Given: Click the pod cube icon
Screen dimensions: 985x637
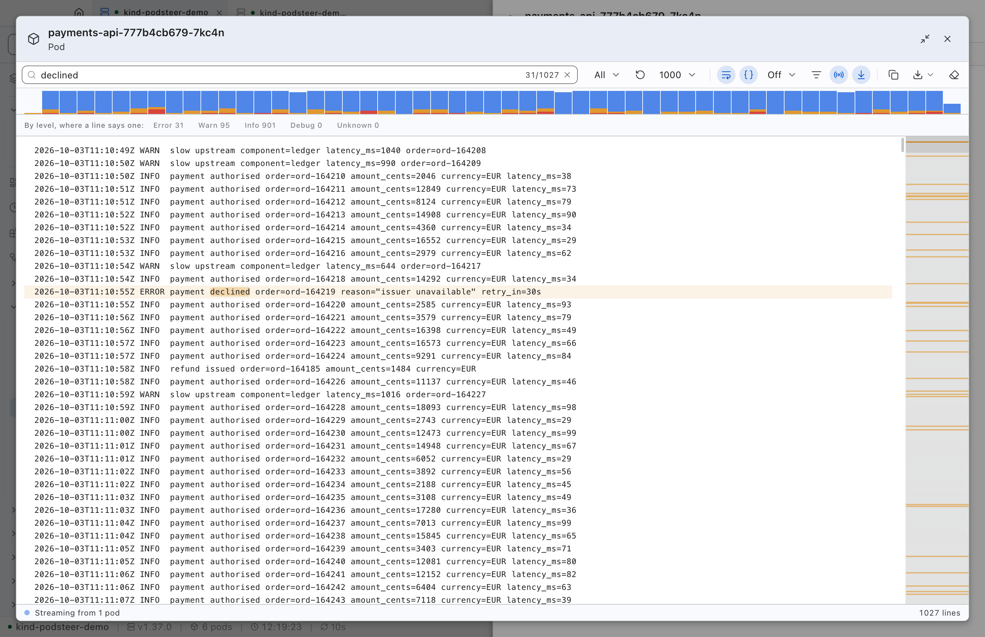Looking at the screenshot, I should [34, 39].
